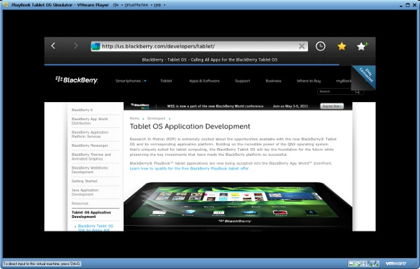This screenshot has width=420, height=269.
Task: Click the PlayBook tablet image
Action: 238,206
